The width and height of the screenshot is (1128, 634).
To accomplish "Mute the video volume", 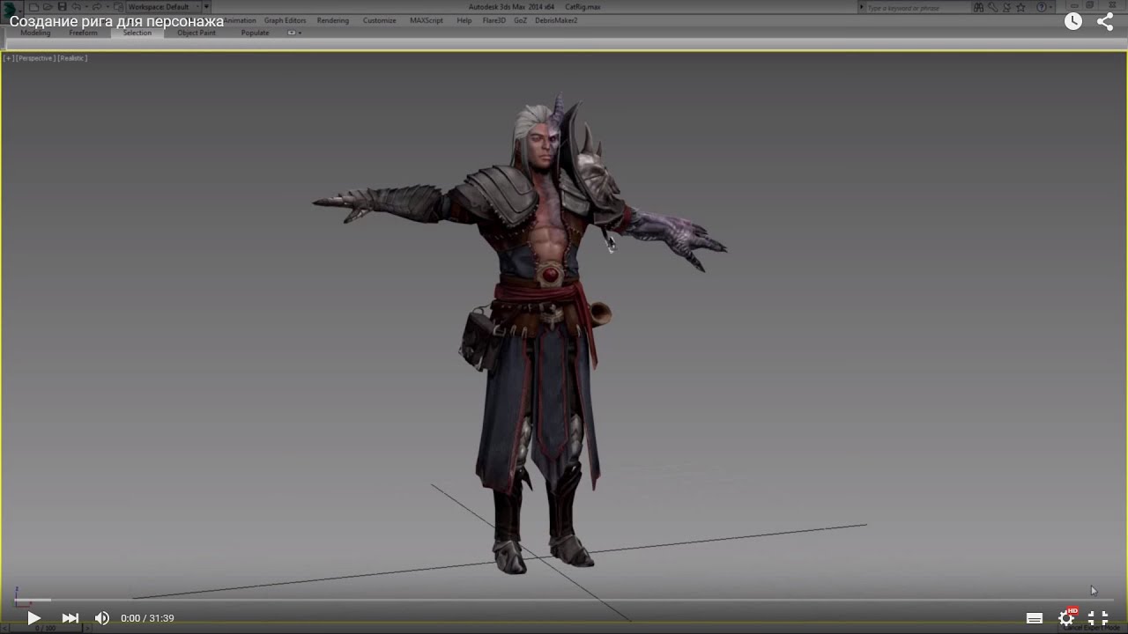I will tap(102, 618).
